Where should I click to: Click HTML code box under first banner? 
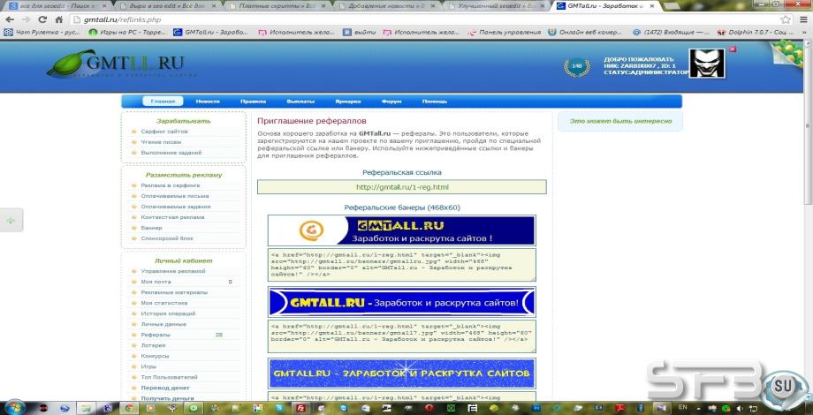[x=402, y=265]
